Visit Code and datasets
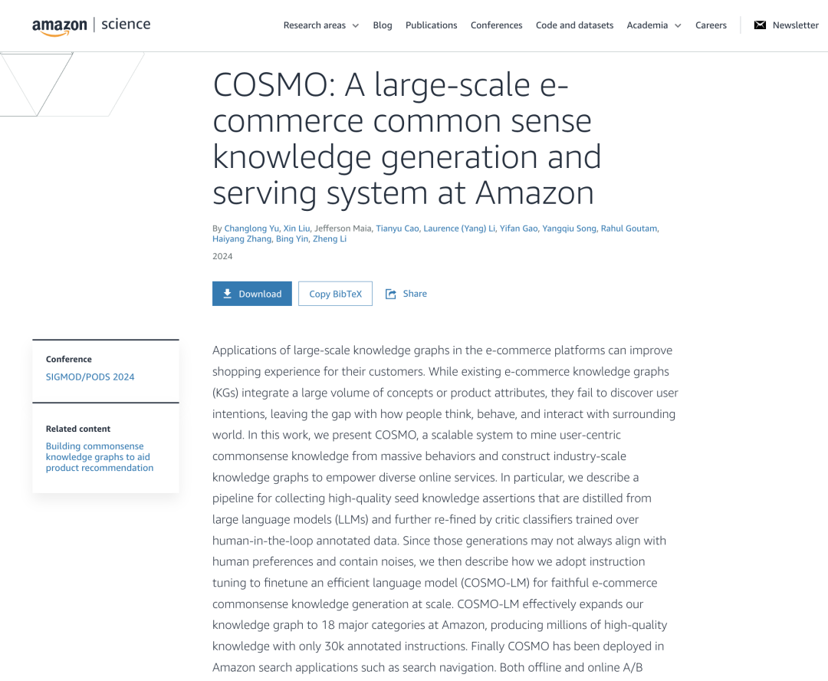828x681 pixels. click(574, 25)
